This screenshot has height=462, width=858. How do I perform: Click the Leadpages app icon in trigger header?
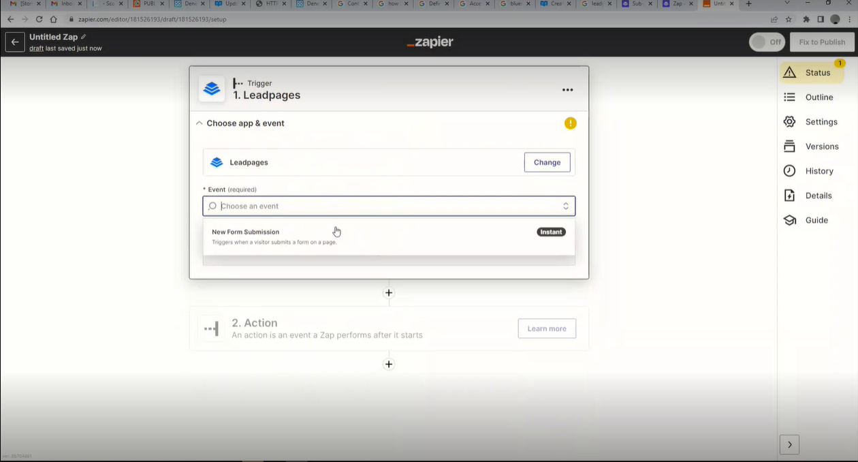[212, 89]
